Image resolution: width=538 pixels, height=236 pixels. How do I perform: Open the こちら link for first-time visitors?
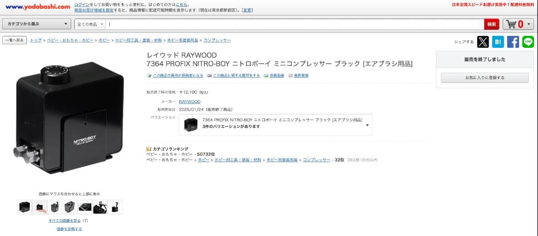181,5
